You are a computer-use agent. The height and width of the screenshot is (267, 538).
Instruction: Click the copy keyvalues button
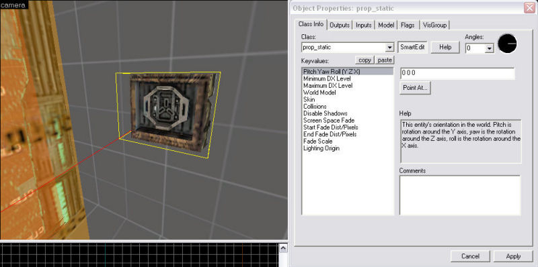pos(364,60)
